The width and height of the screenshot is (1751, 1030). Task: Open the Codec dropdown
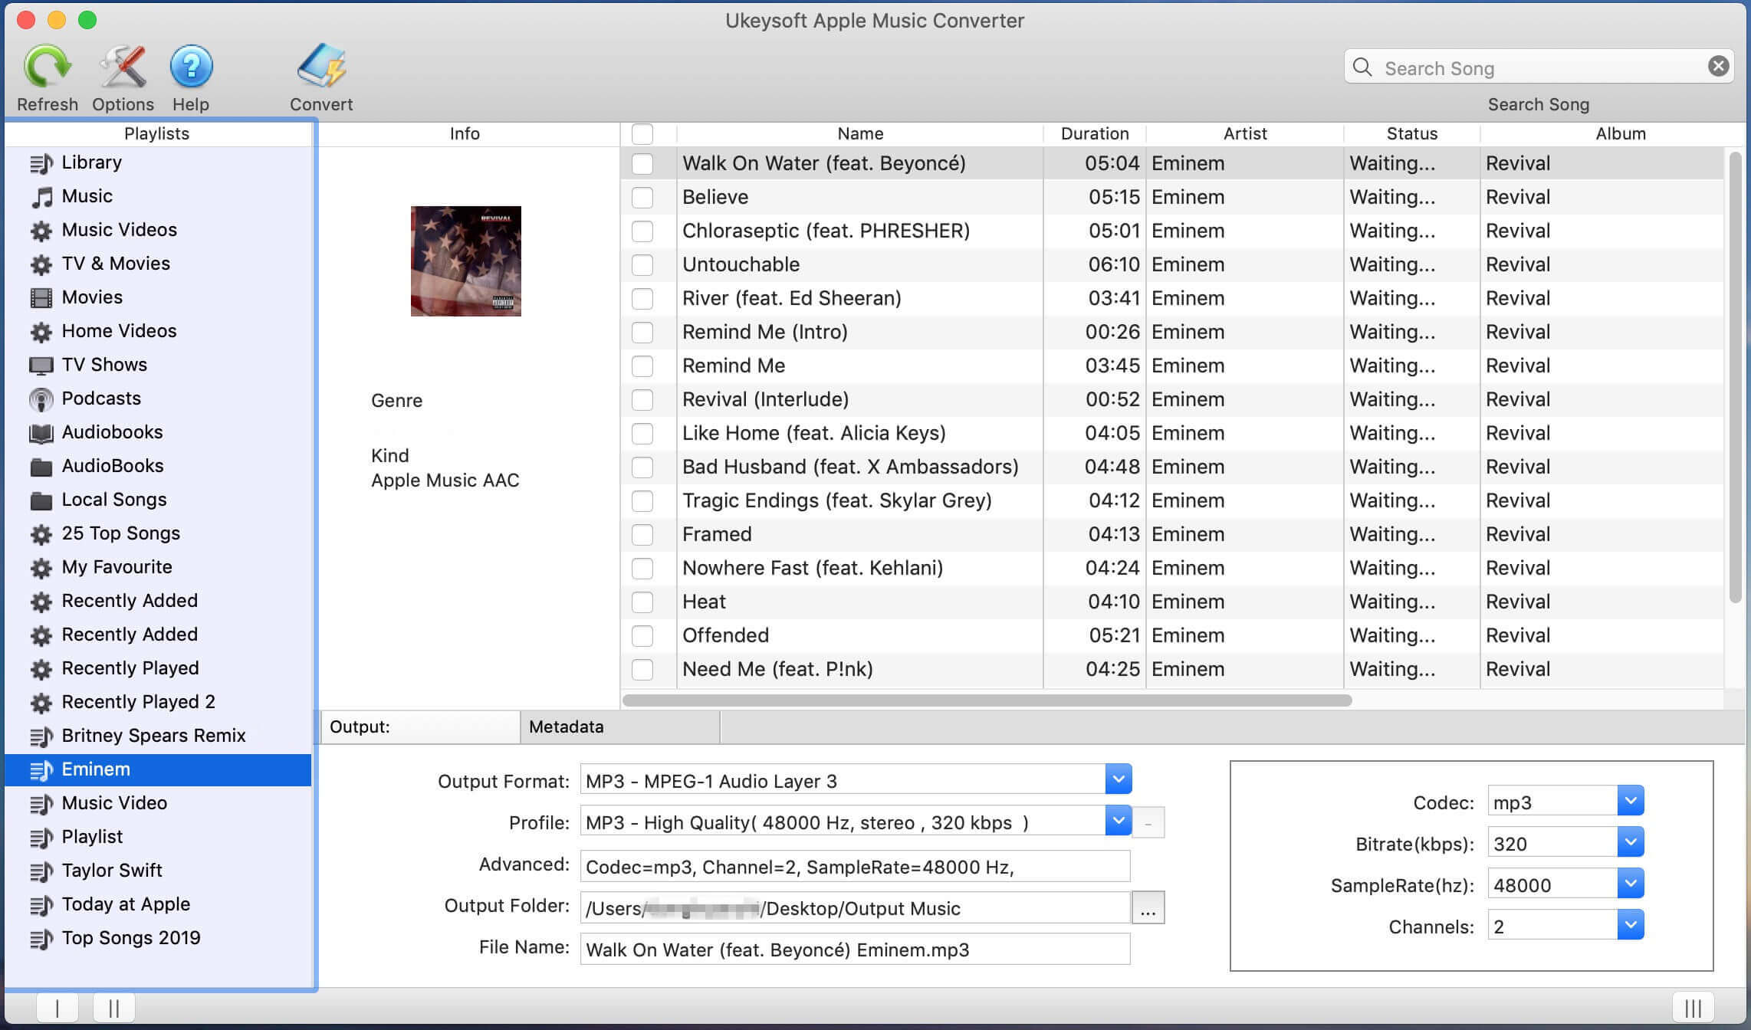(x=1631, y=801)
